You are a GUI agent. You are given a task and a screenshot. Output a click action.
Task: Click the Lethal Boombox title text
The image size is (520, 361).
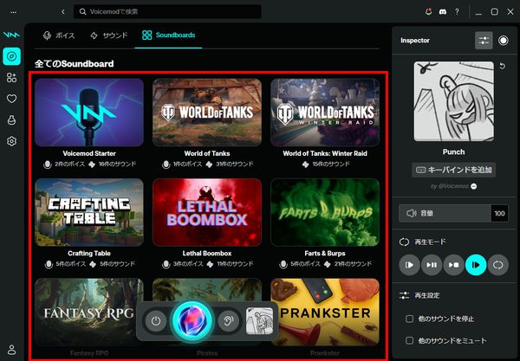pos(207,254)
